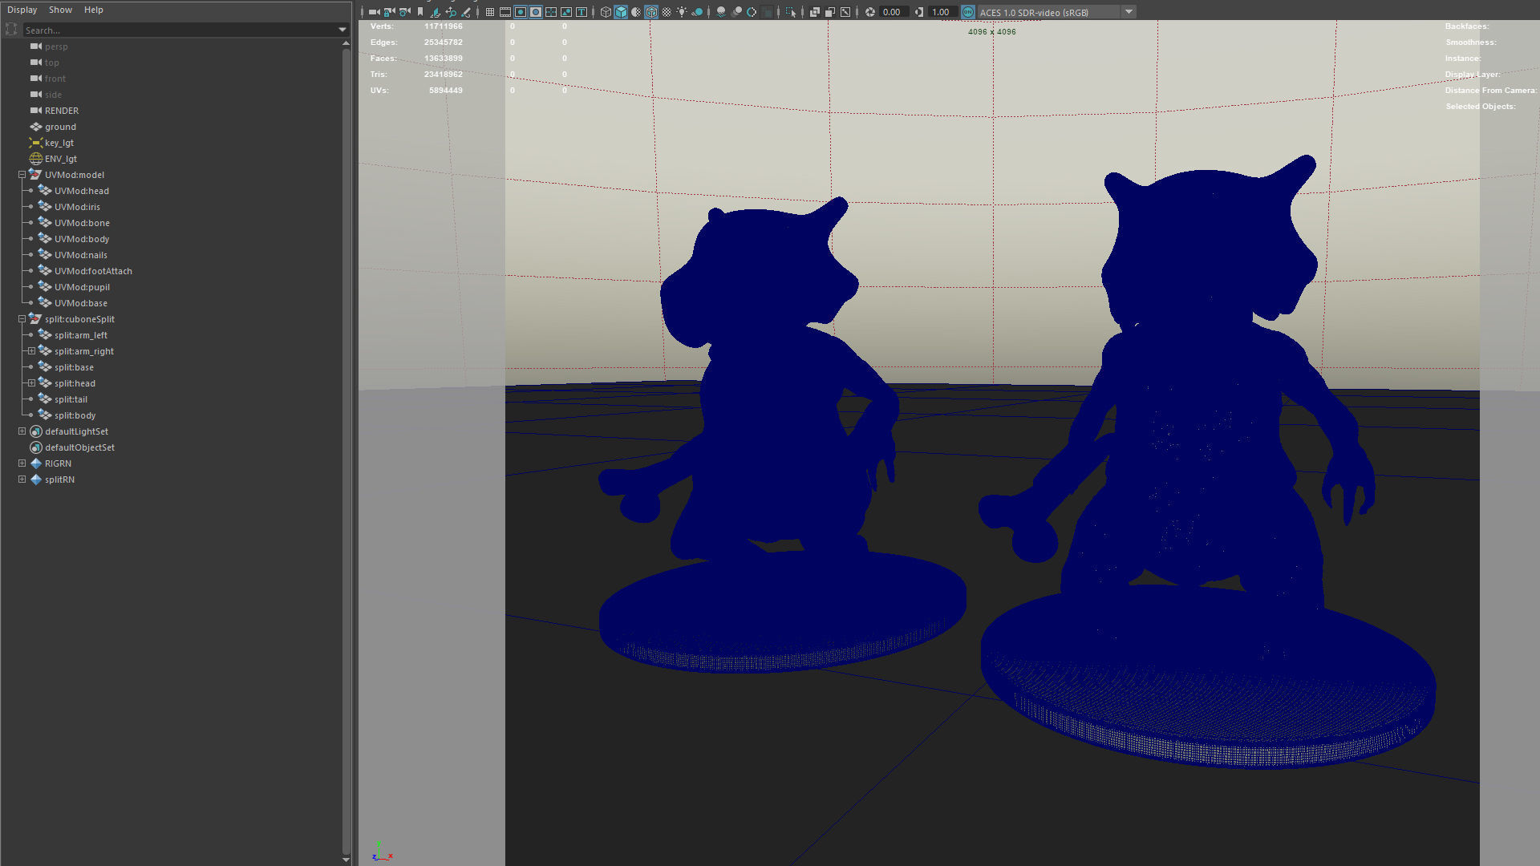Click screen space ambient occlusion icon

(x=721, y=12)
